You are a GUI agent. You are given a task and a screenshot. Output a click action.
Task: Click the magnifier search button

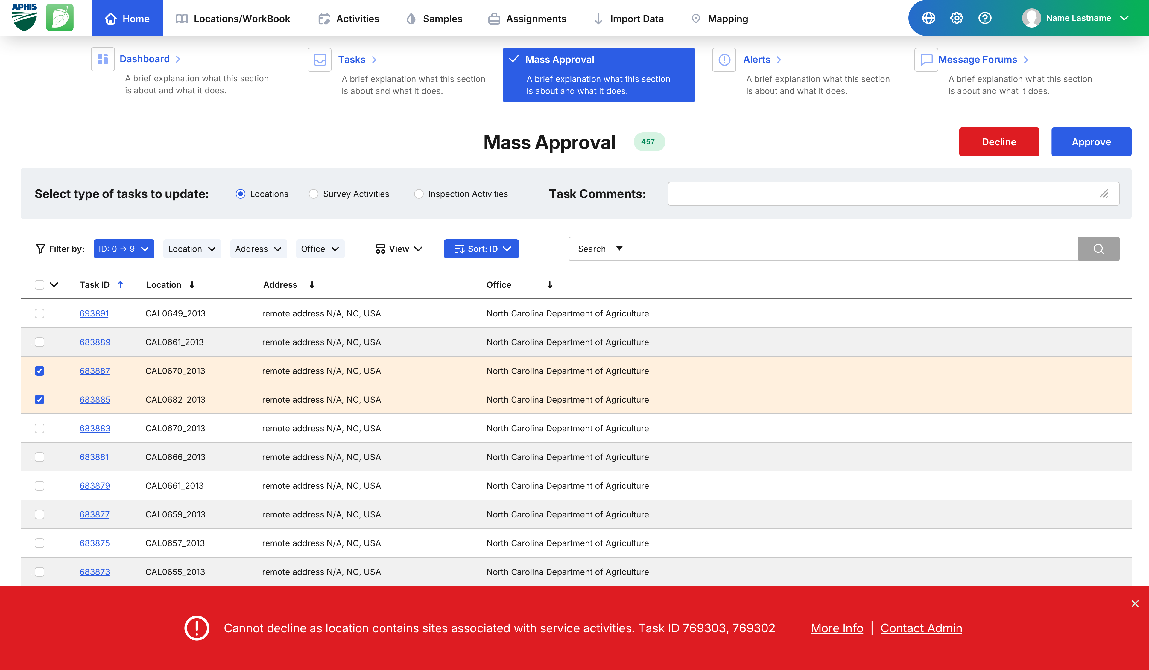[1098, 249]
